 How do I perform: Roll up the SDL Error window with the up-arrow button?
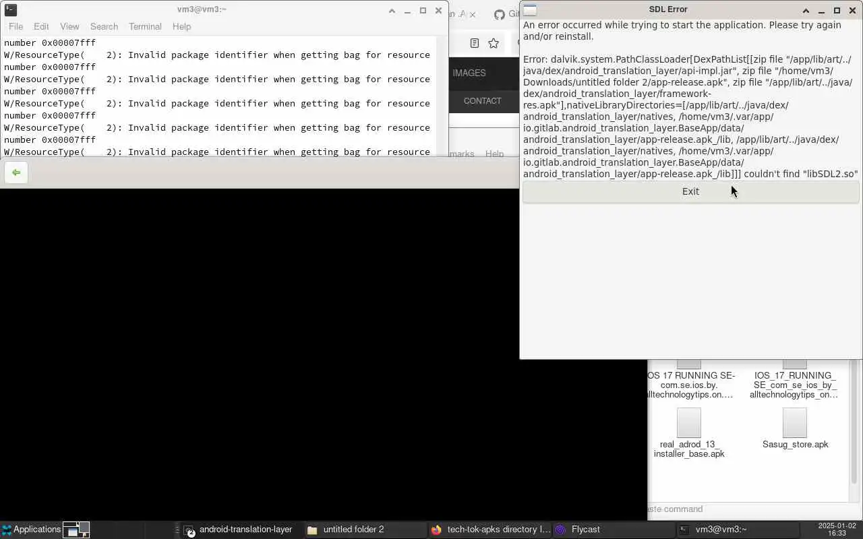(806, 11)
